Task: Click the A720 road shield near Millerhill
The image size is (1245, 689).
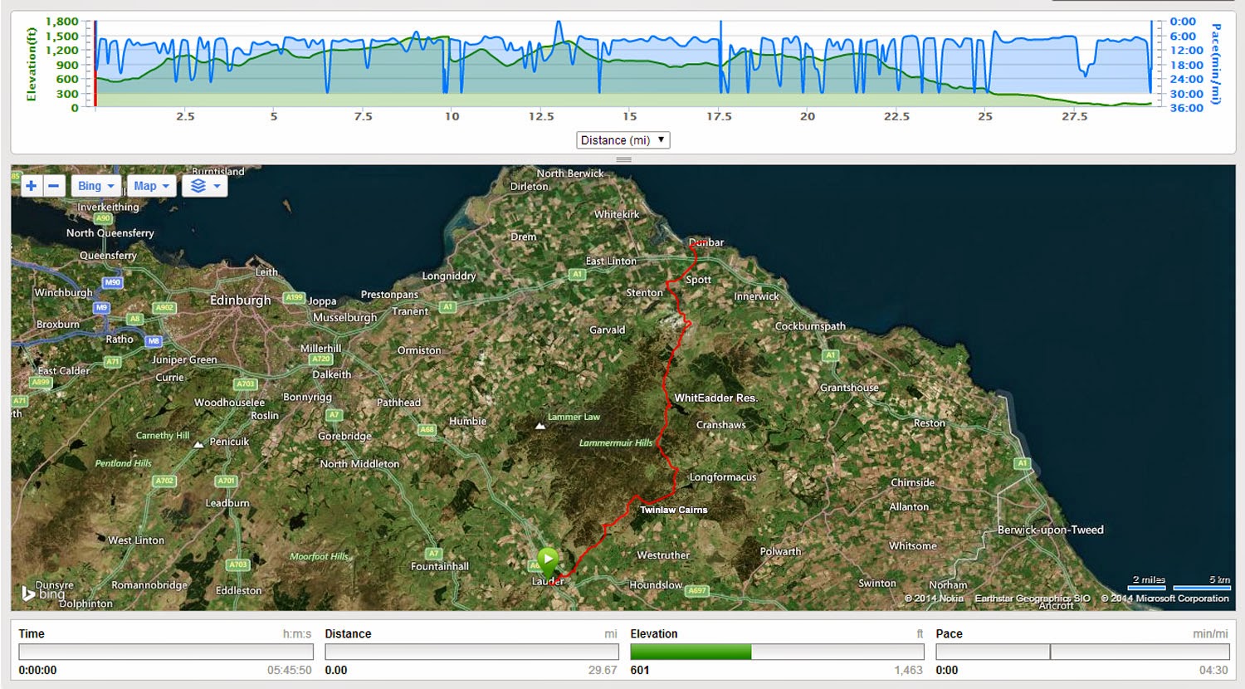Action: [x=321, y=359]
